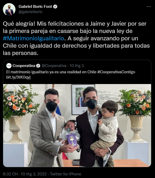View the attached wedding photo full size

pyautogui.click(x=77, y=125)
